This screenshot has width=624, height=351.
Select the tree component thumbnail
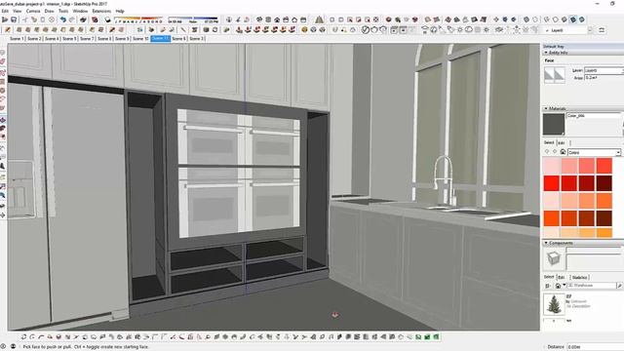pos(554,304)
